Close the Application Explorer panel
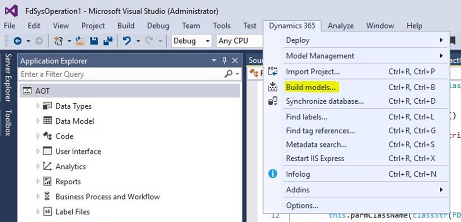This screenshot has width=461, height=222. point(235,61)
